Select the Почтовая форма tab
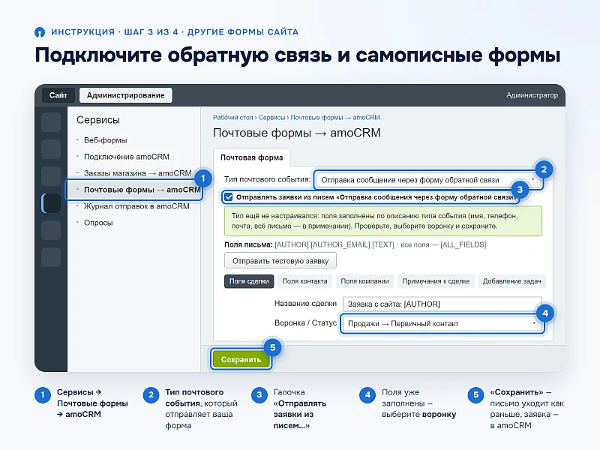 point(252,157)
